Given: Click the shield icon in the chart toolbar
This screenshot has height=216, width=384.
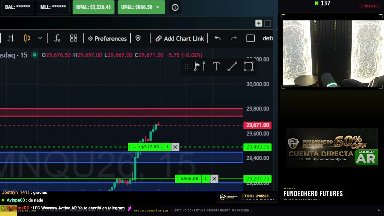Looking at the screenshot, I should coord(138,38).
